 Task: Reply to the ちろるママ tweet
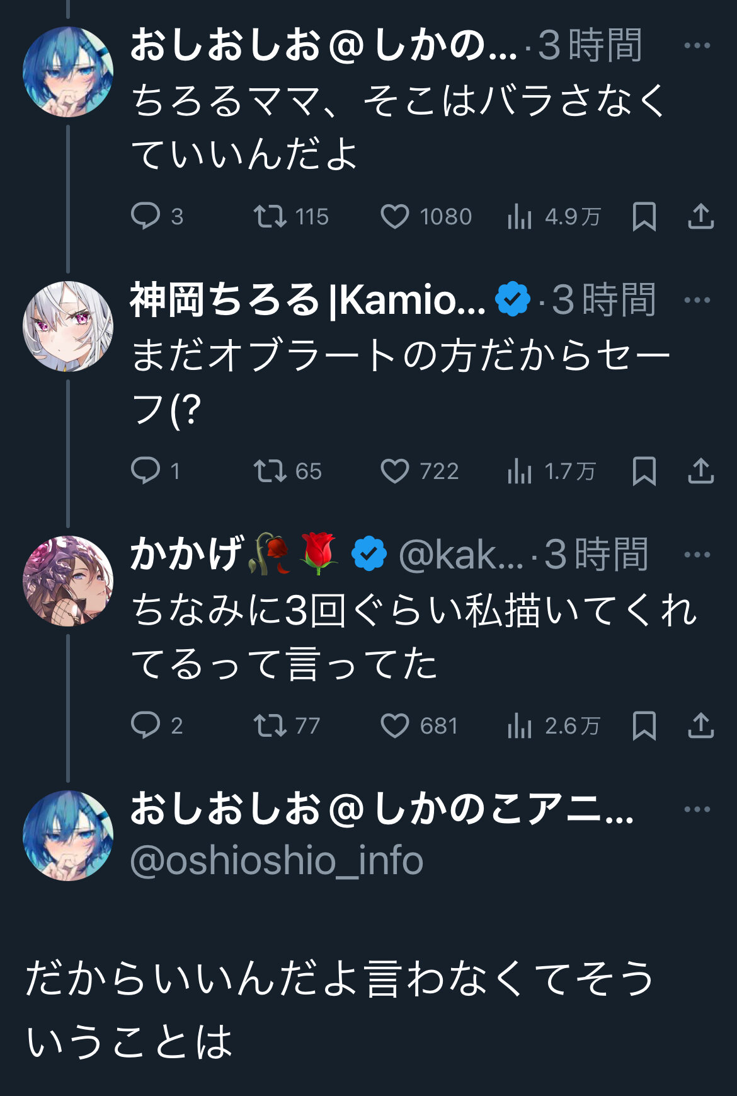point(146,216)
